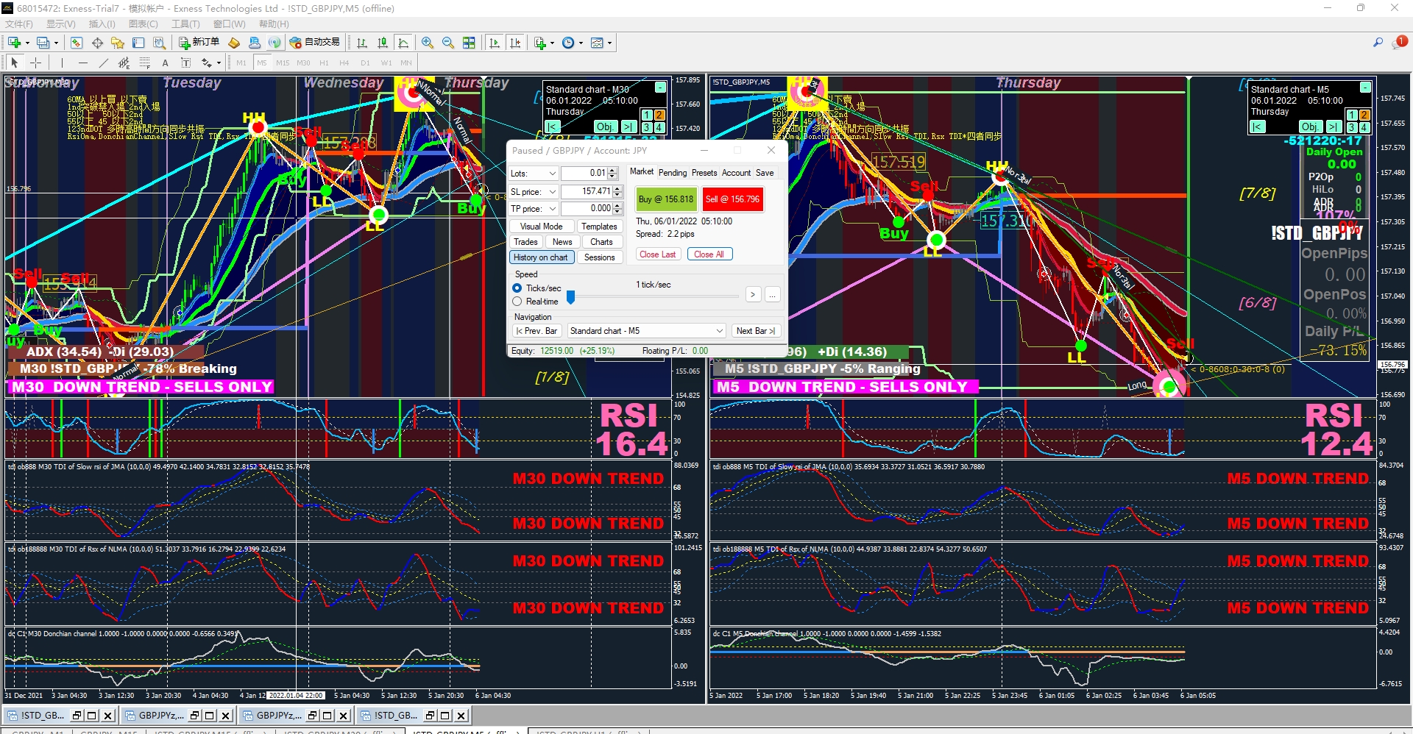Open the 图表(C) menu
Image resolution: width=1413 pixels, height=734 pixels.
point(144,24)
